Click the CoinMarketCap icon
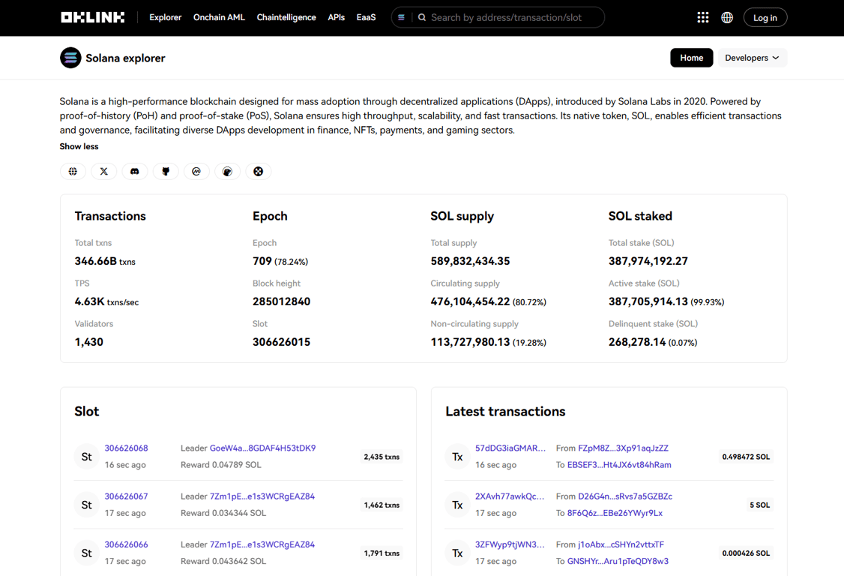 tap(196, 171)
